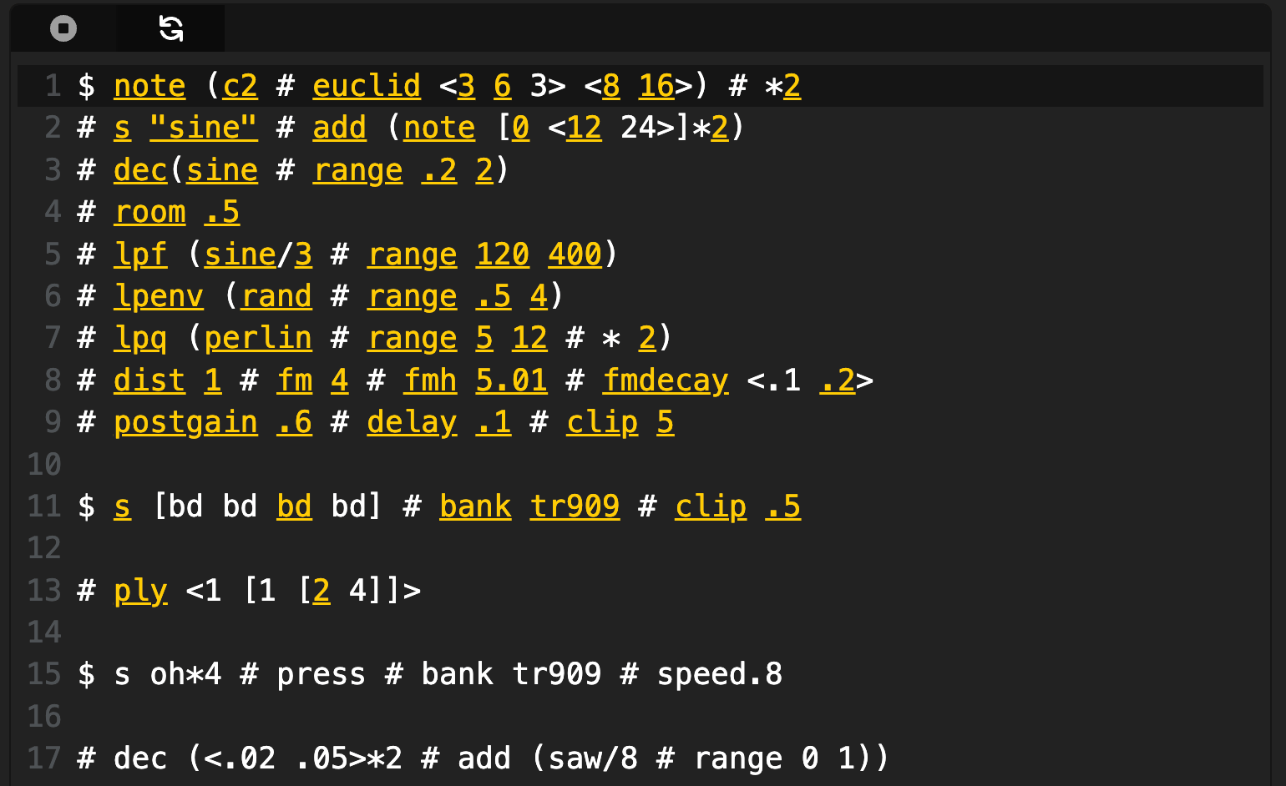Click the 'fmh' keyword with value 5.01
The image size is (1286, 786).
pos(430,380)
